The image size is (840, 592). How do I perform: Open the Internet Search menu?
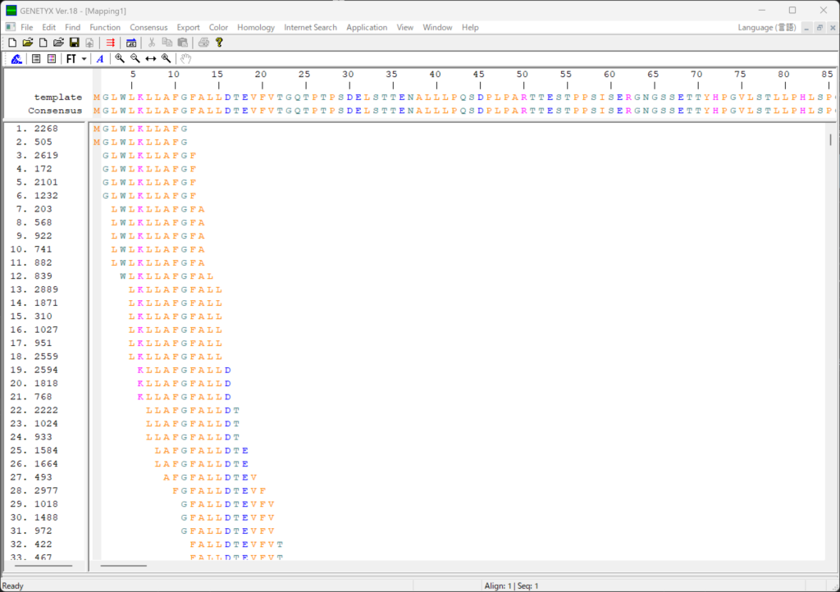coord(310,27)
